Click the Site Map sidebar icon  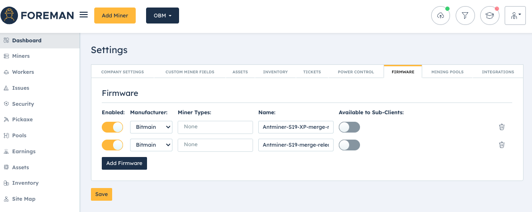pos(6,199)
